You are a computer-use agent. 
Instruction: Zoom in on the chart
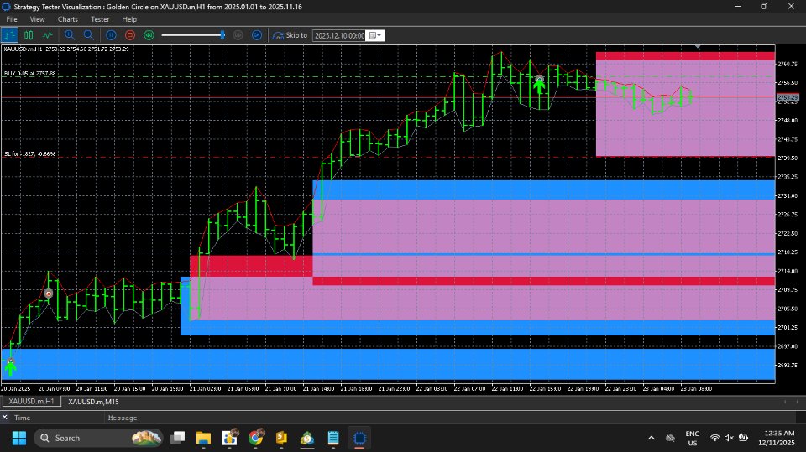click(70, 35)
